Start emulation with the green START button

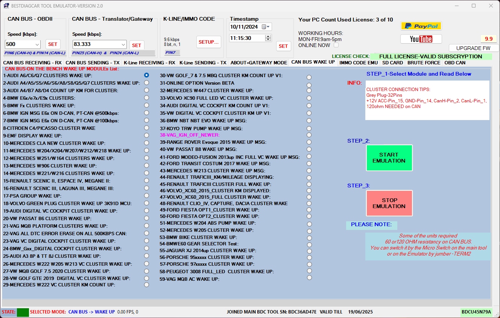389,158
